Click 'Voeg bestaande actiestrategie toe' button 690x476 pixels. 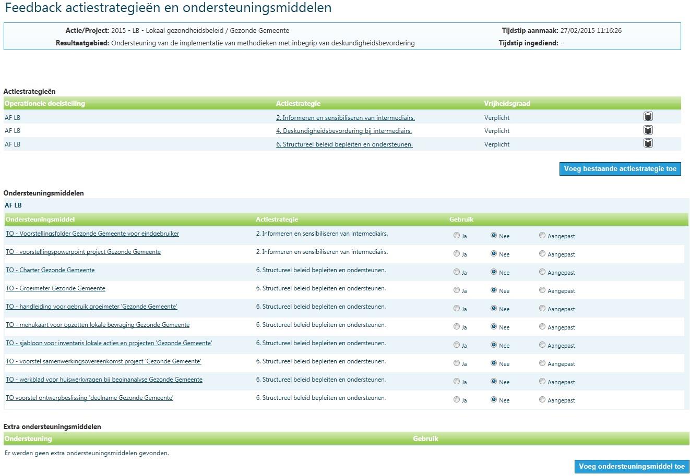tap(620, 169)
